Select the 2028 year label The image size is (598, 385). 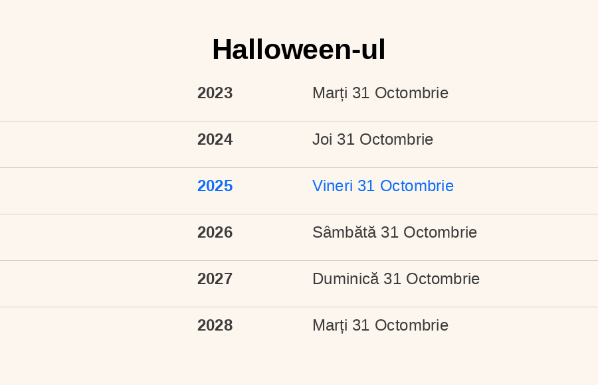[x=215, y=325]
